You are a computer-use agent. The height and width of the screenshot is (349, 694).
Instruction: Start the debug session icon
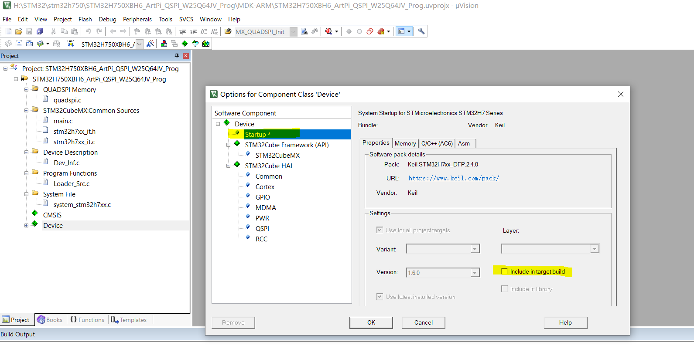point(328,31)
